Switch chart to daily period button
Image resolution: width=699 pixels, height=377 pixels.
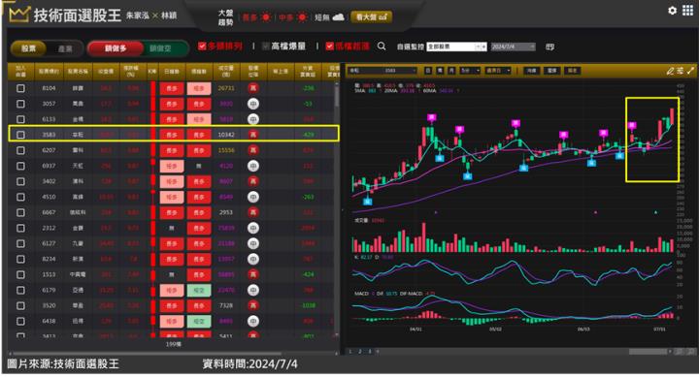tap(428, 71)
